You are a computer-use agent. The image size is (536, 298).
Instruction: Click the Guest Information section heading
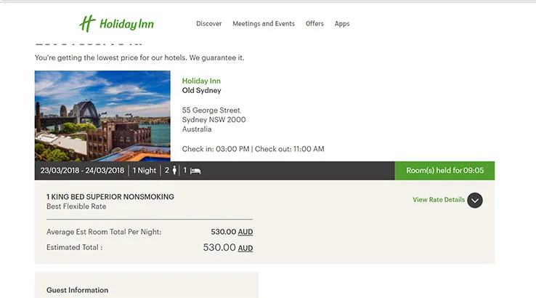[x=77, y=290]
